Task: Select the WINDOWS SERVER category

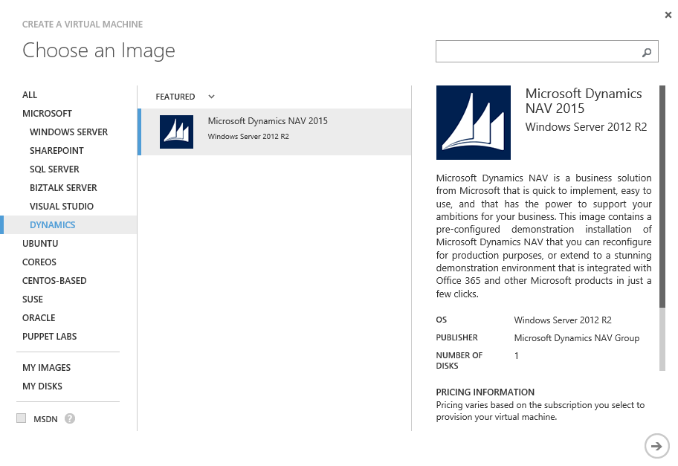Action: point(68,132)
